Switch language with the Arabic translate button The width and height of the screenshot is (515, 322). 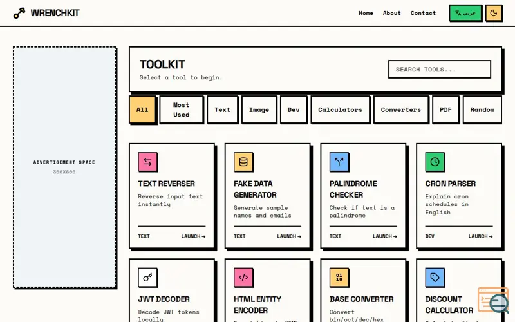pyautogui.click(x=465, y=13)
